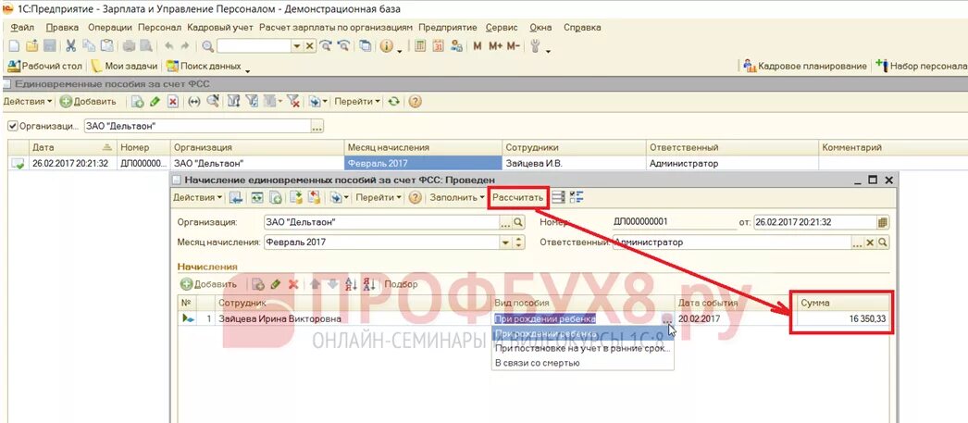Open Кадровое планирование

coord(805,66)
